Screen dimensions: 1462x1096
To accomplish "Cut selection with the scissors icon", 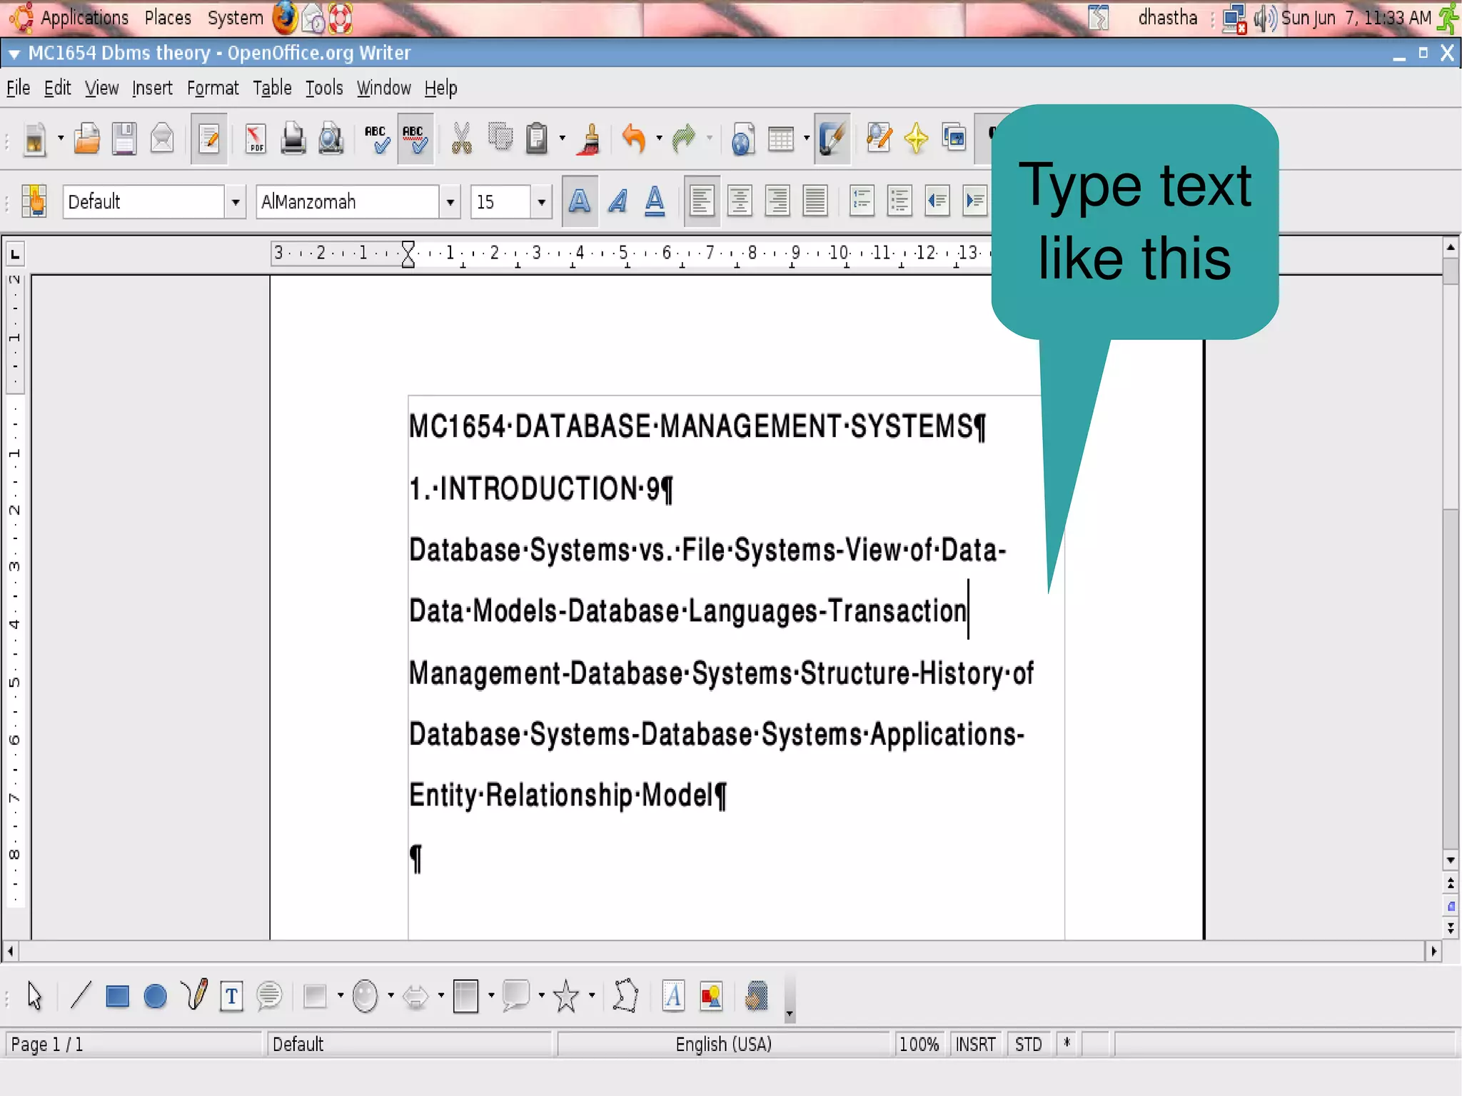I will click(x=462, y=139).
